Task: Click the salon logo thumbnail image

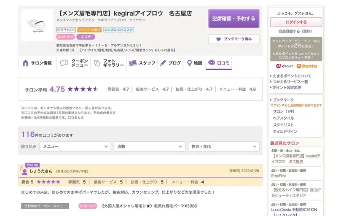Action: pyautogui.click(x=37, y=25)
